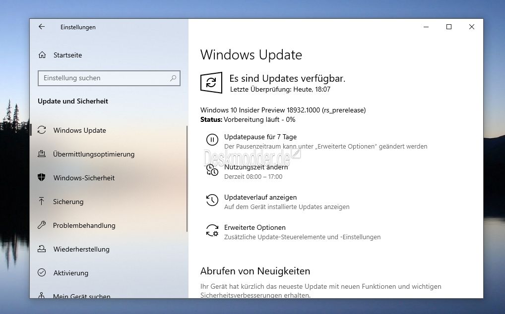This screenshot has height=314, width=505.
Task: Close the Einstellungen window
Action: (472, 27)
